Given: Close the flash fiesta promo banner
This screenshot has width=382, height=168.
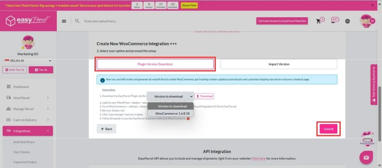Looking at the screenshot, I should [373, 5].
